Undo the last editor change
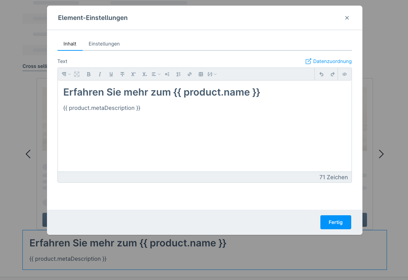 [x=321, y=74]
